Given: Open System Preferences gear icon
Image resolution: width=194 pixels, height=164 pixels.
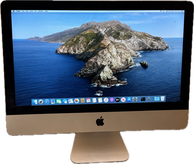Looking at the screenshot, I should pos(135,99).
